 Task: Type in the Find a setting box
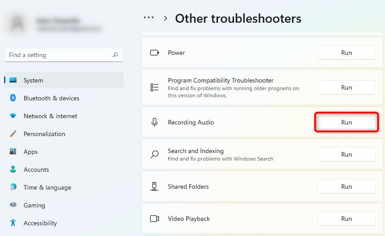pyautogui.click(x=58, y=55)
